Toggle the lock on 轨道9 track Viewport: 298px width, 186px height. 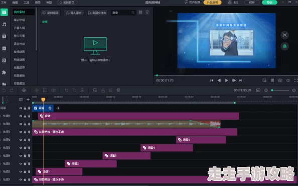pos(25,116)
